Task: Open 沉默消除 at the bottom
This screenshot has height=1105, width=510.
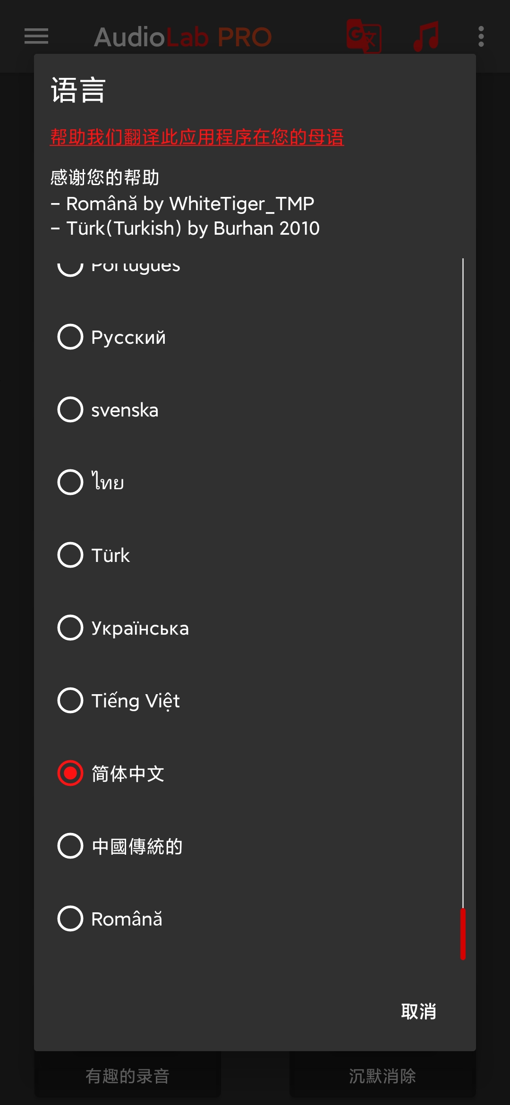Action: click(x=382, y=1076)
